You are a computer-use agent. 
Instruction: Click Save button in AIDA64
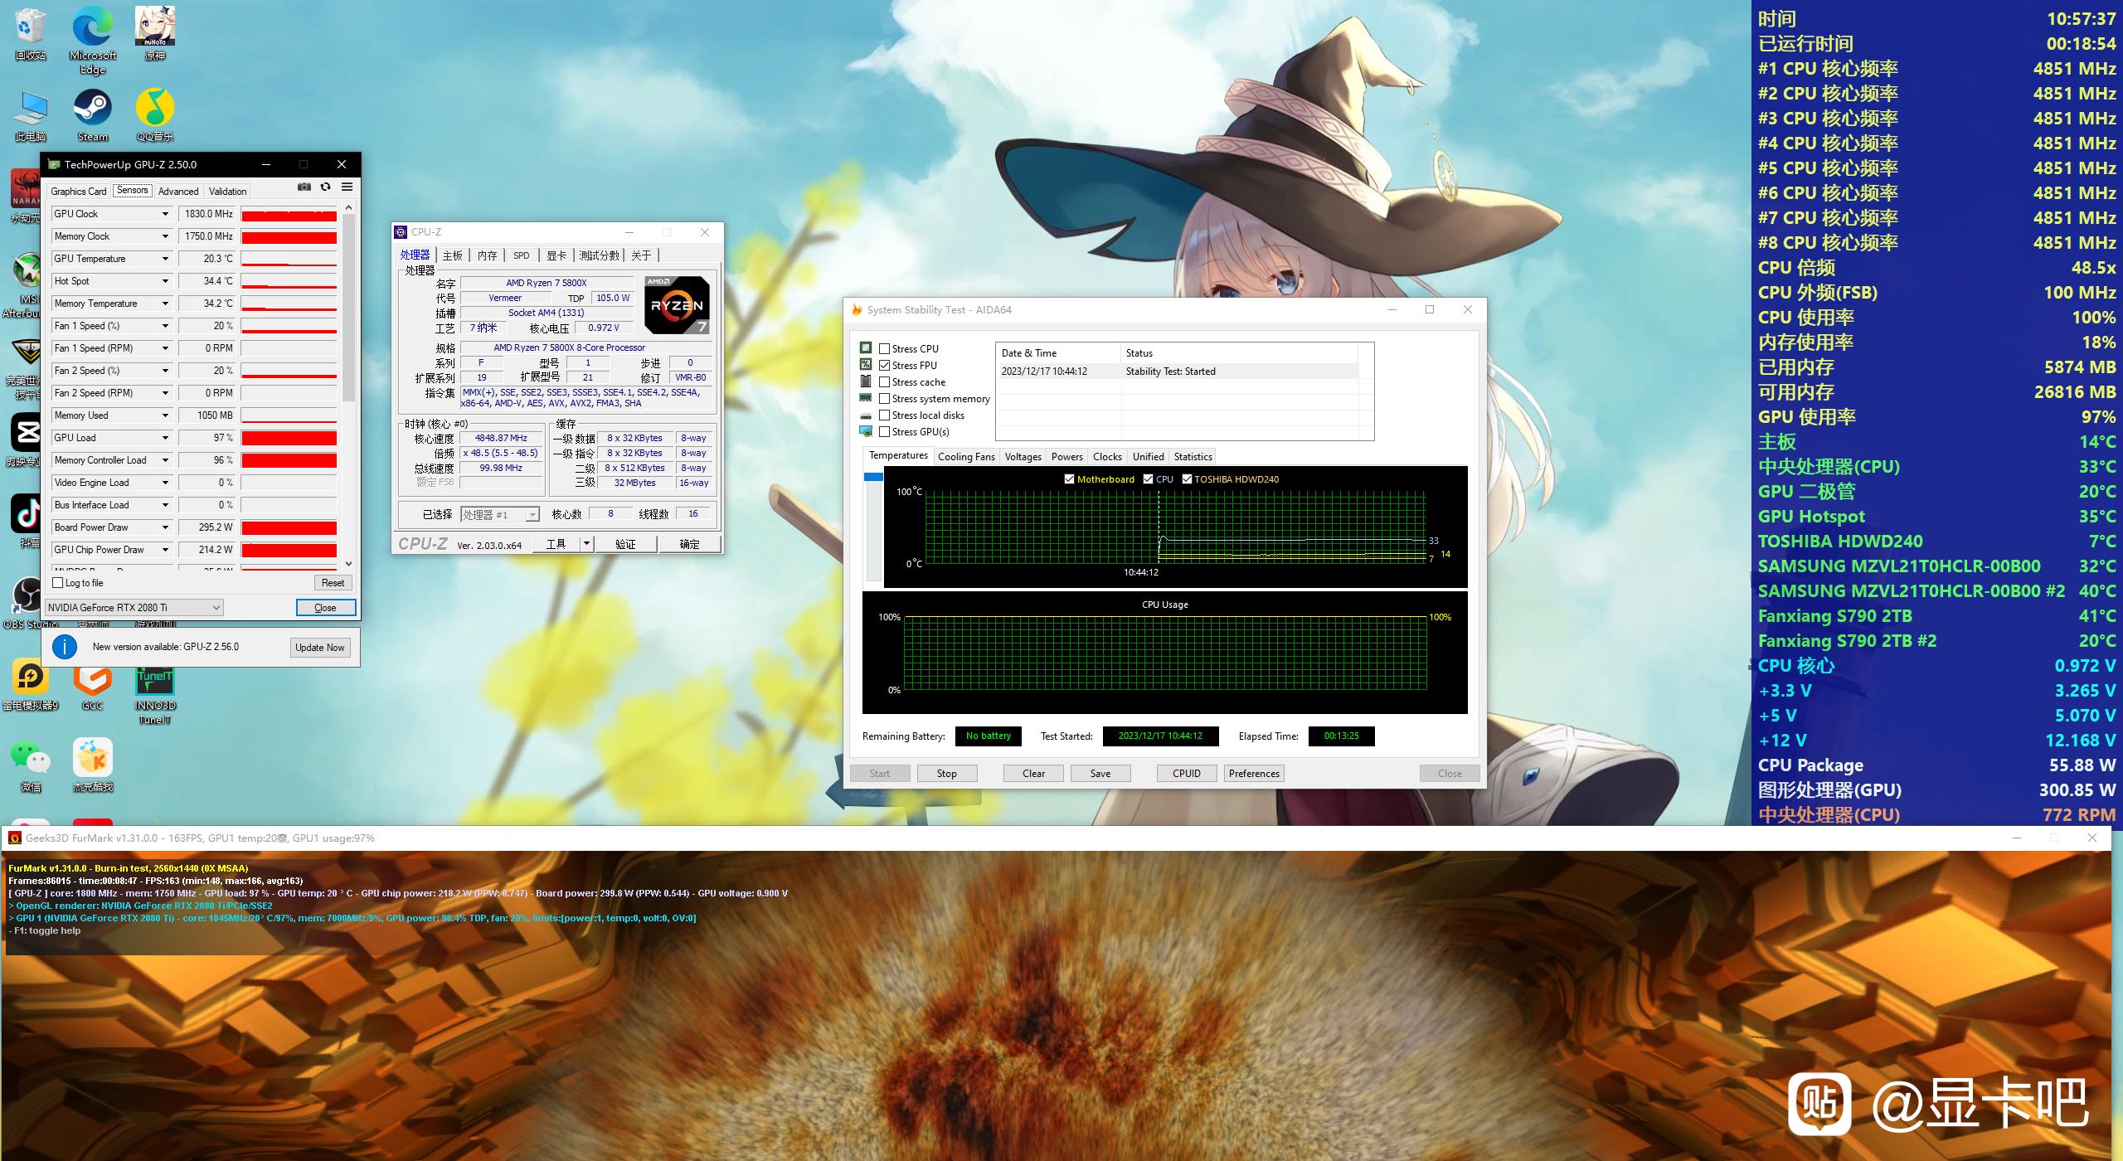(x=1100, y=774)
